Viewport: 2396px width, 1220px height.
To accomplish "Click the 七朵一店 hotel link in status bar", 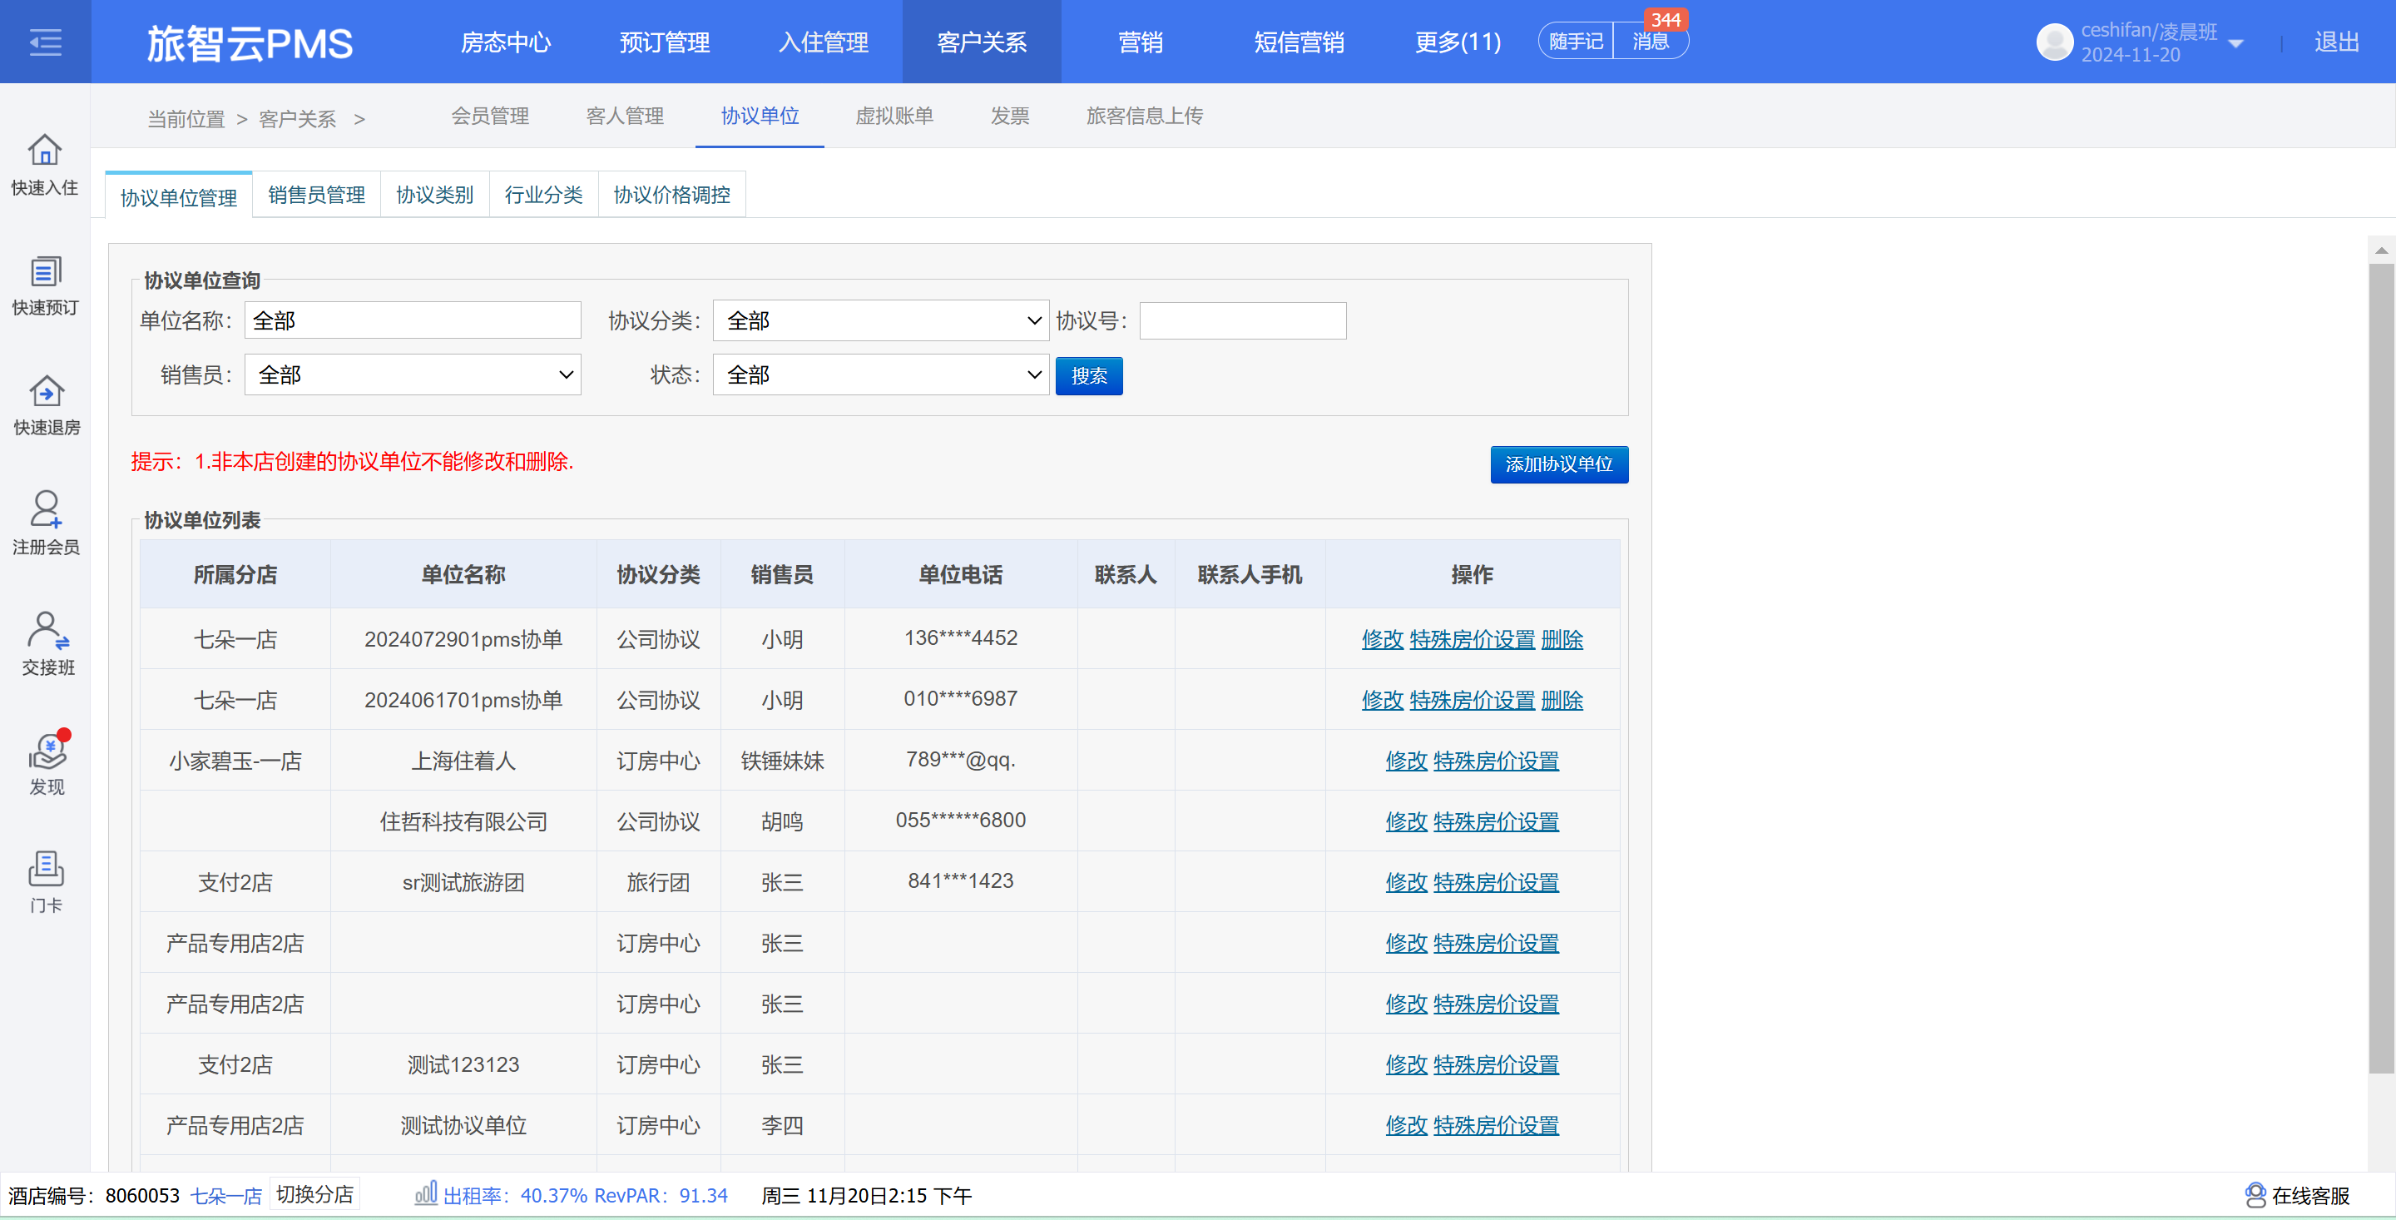I will (x=226, y=1196).
